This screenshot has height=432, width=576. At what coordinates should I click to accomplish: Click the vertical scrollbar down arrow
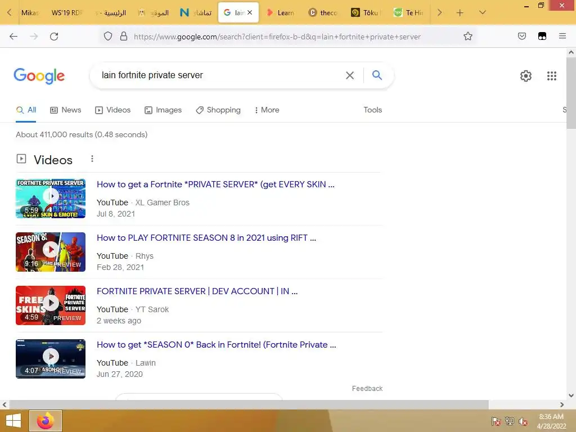pyautogui.click(x=571, y=395)
